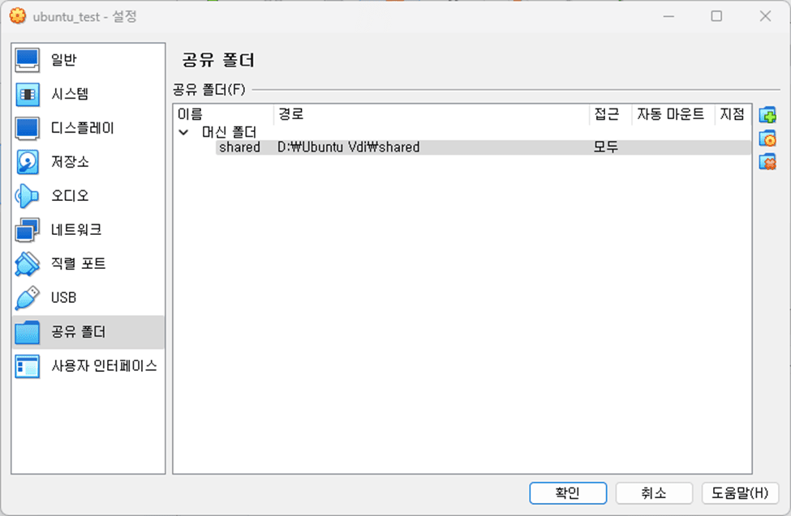
Task: Click the edit shared folder icon
Action: (767, 139)
